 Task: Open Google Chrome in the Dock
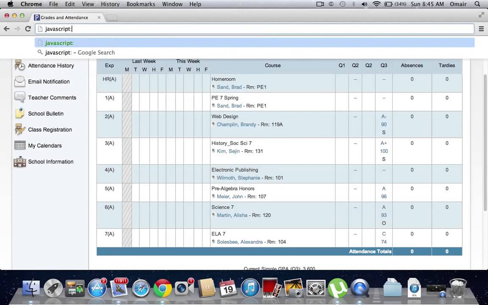click(x=163, y=288)
